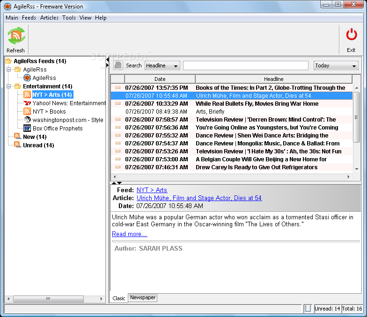Click the AgileRss Feeds root folder icon
Image resolution: width=367 pixels, height=317 pixels.
8,61
